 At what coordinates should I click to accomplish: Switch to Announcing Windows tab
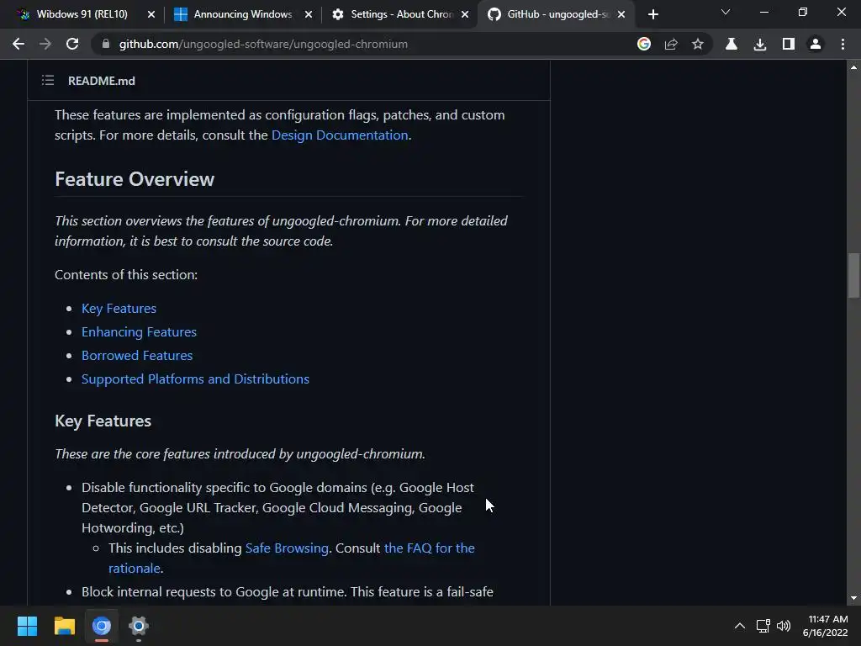click(x=243, y=14)
